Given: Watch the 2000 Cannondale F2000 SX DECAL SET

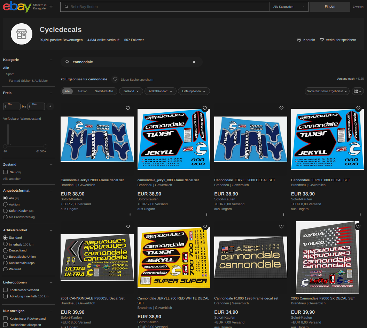Looking at the screenshot, I should [x=358, y=226].
